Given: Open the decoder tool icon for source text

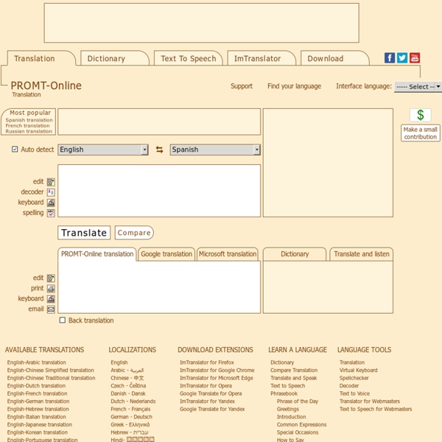Looking at the screenshot, I should coord(51,192).
